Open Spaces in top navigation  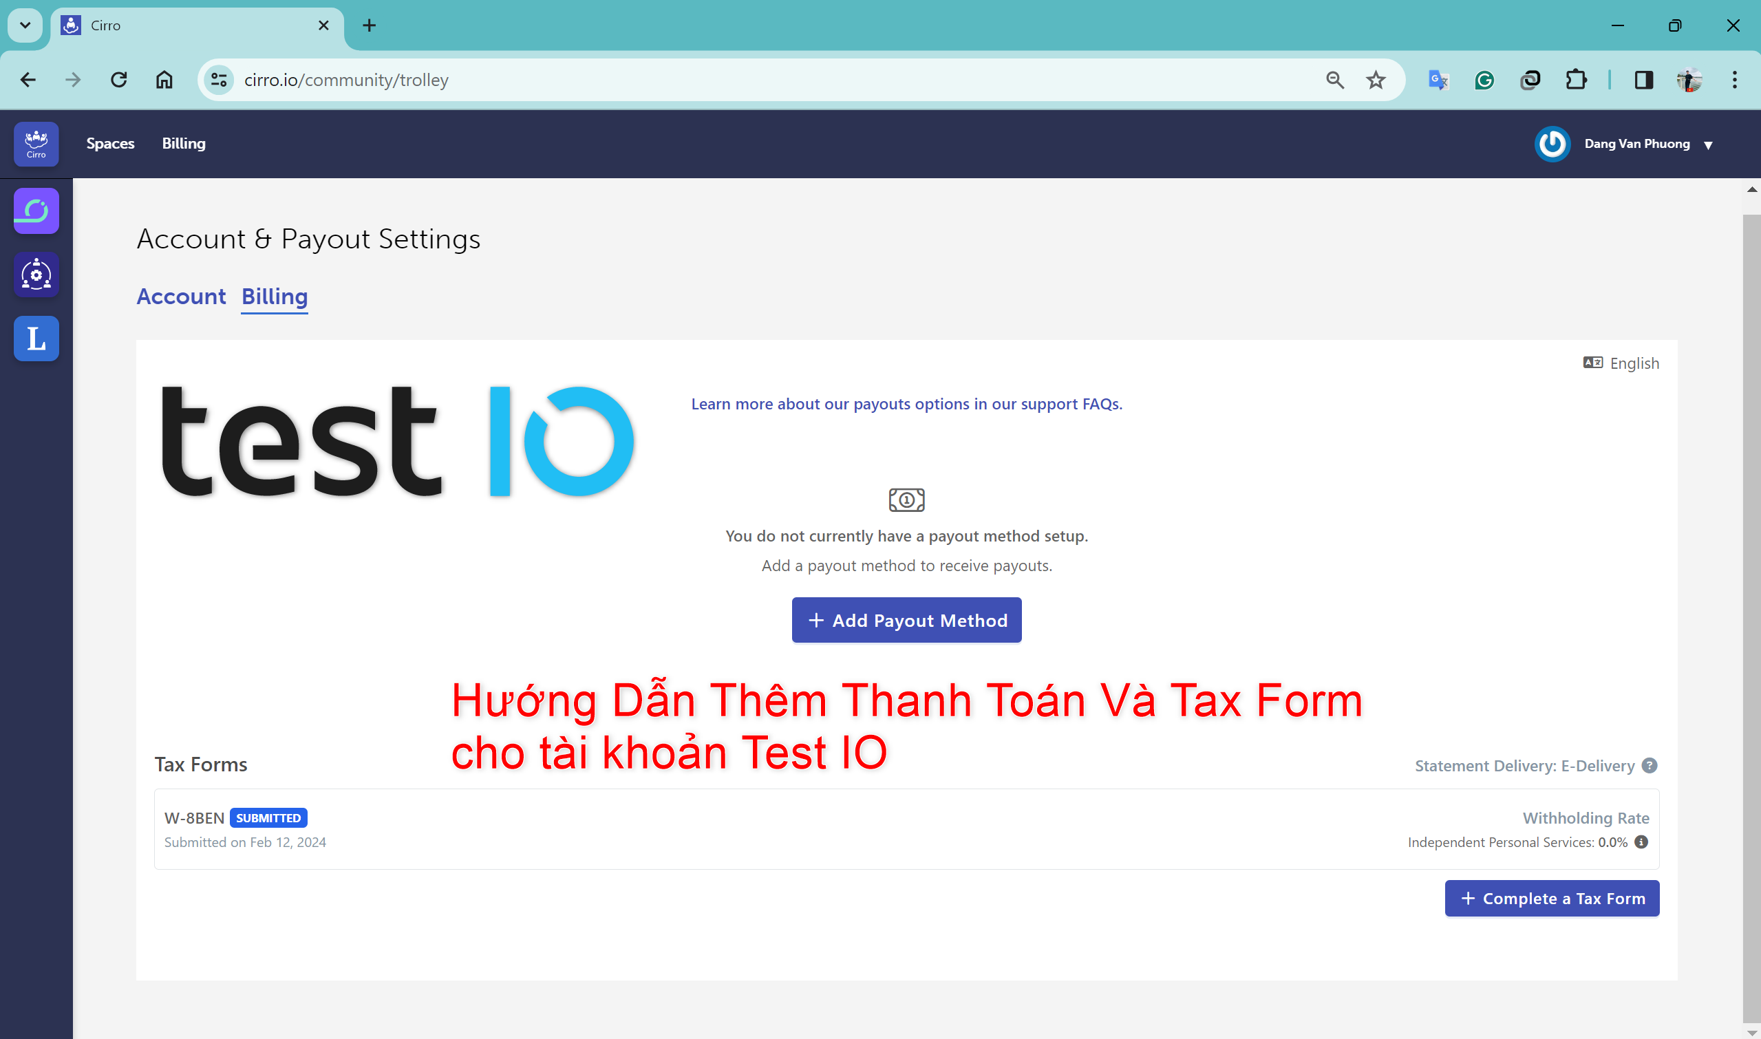[110, 144]
